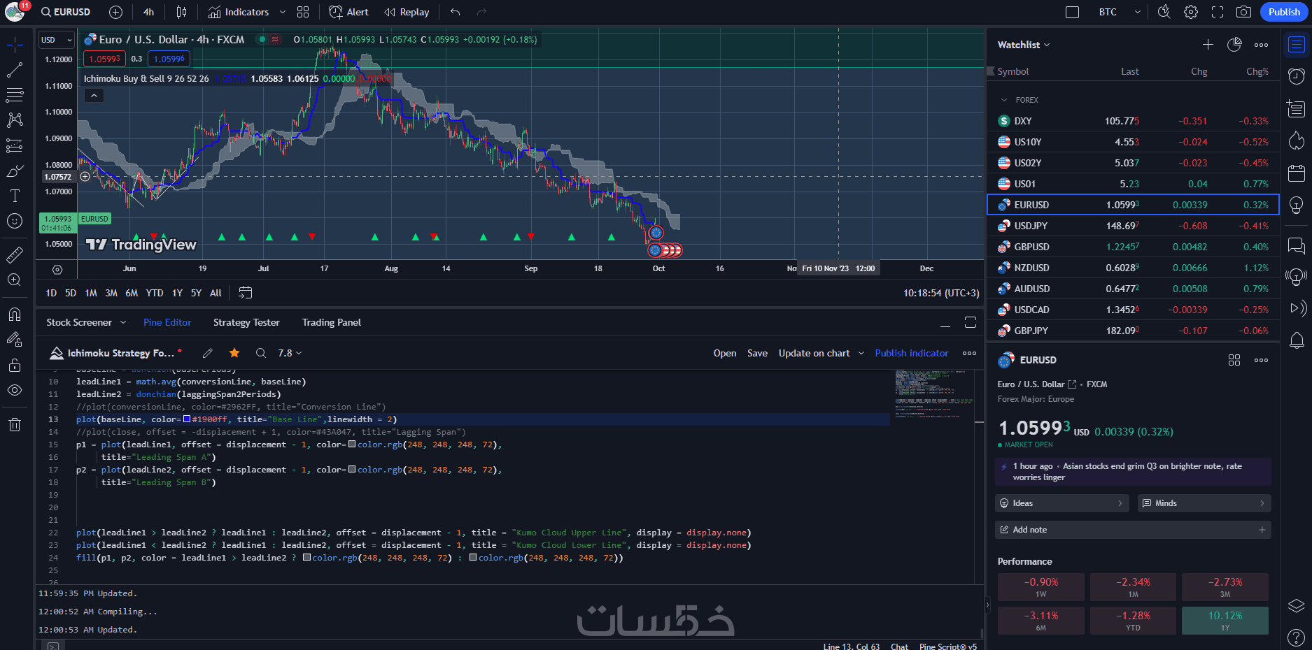Click the Publish indicator link

coord(912,353)
